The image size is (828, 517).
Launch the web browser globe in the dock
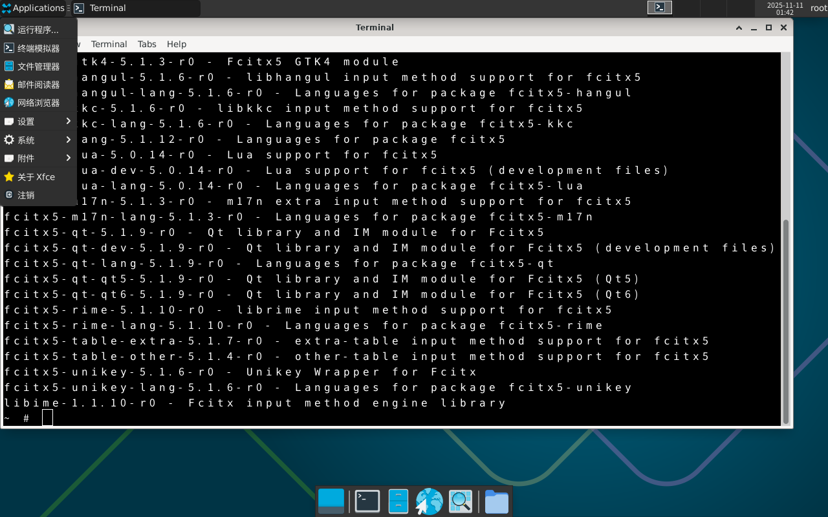(429, 501)
